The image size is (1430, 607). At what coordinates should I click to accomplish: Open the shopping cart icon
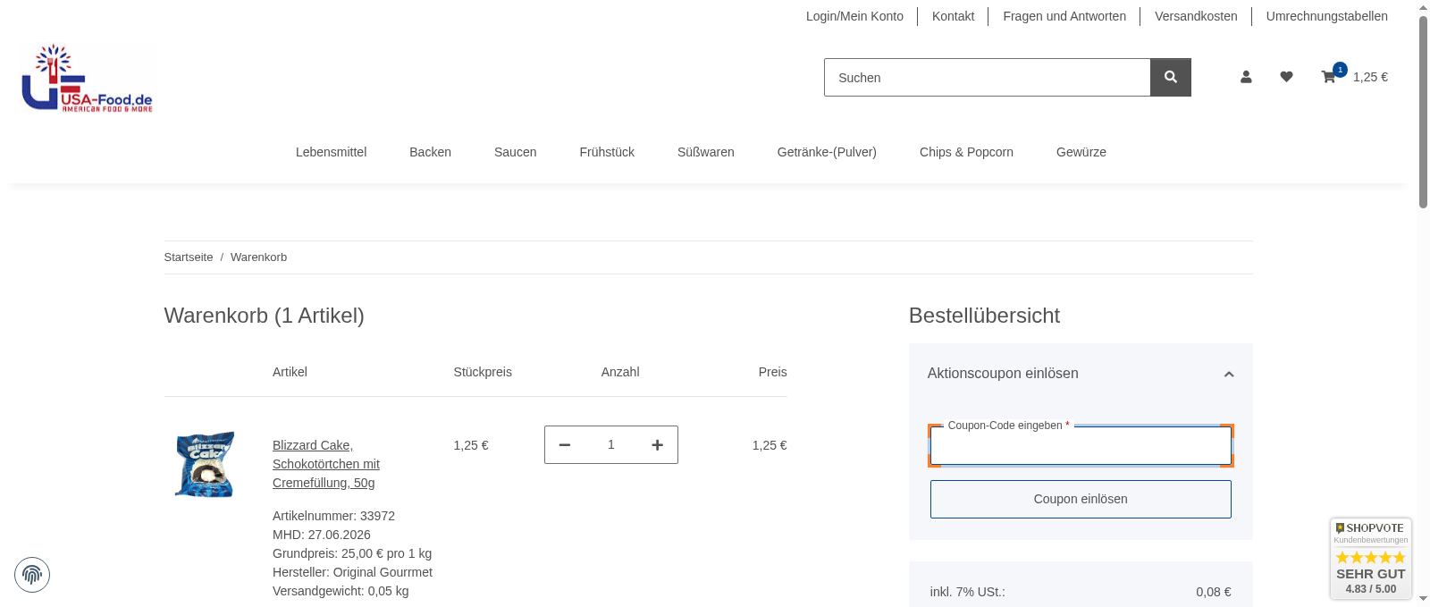pyautogui.click(x=1329, y=78)
